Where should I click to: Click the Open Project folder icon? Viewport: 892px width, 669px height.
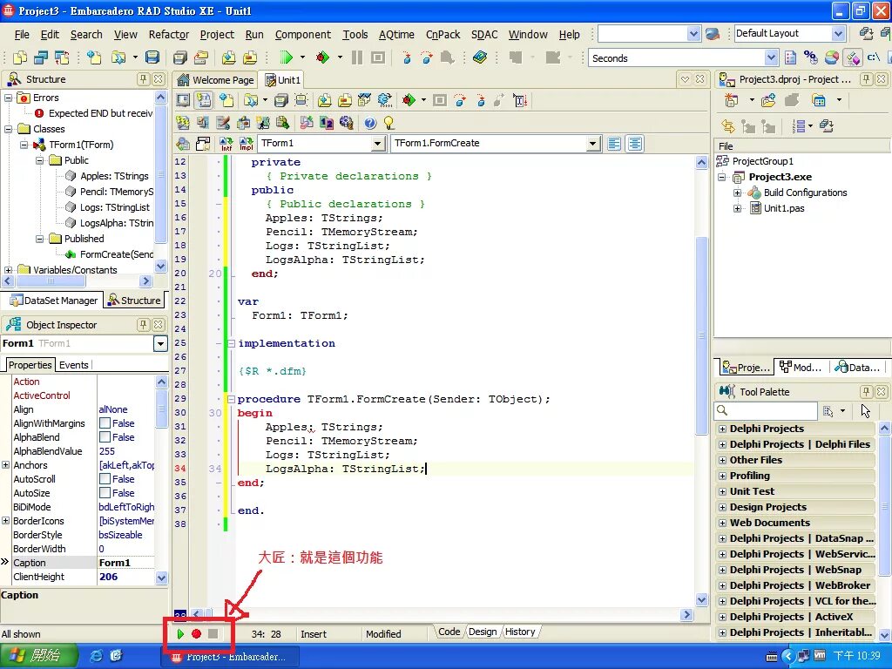coord(200,57)
